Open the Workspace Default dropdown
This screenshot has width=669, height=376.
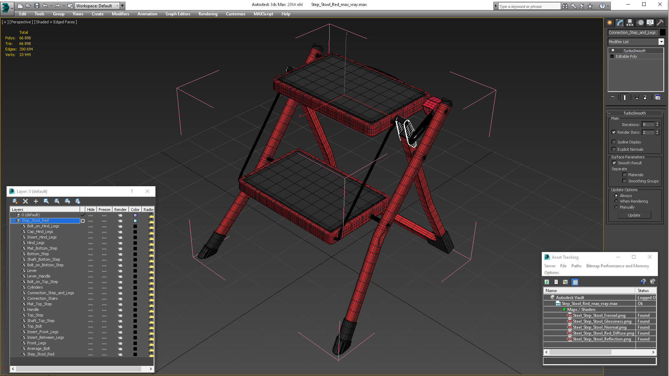(97, 6)
